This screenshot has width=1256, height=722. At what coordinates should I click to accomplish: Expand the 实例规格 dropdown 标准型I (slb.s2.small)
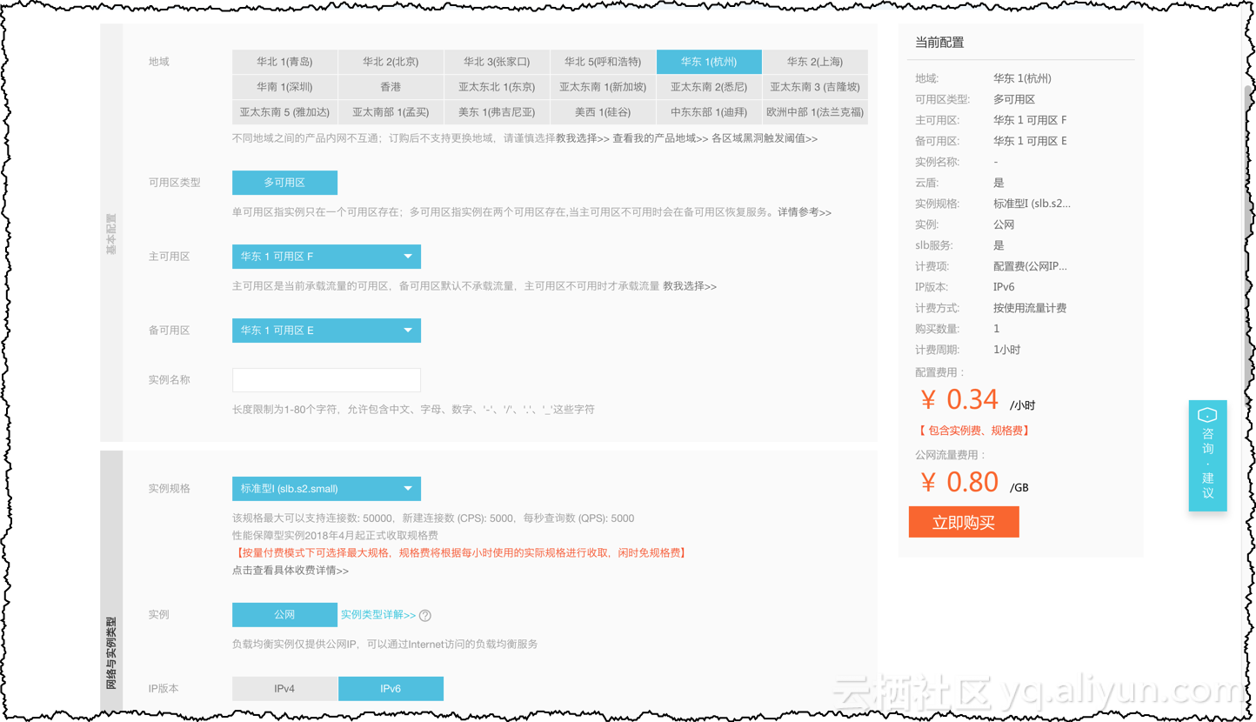coord(326,489)
